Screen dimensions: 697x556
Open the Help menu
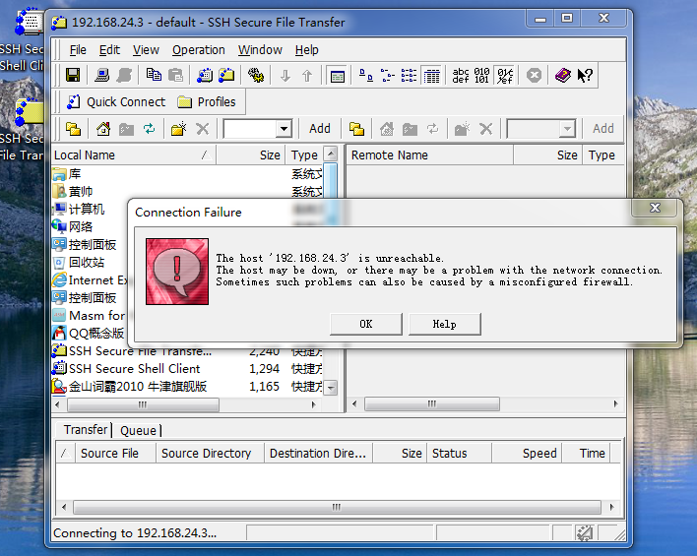(307, 50)
